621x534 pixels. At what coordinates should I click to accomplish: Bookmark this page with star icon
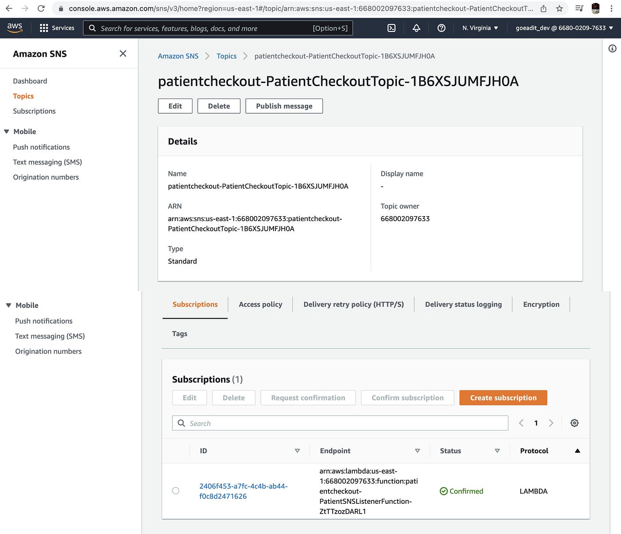click(559, 8)
